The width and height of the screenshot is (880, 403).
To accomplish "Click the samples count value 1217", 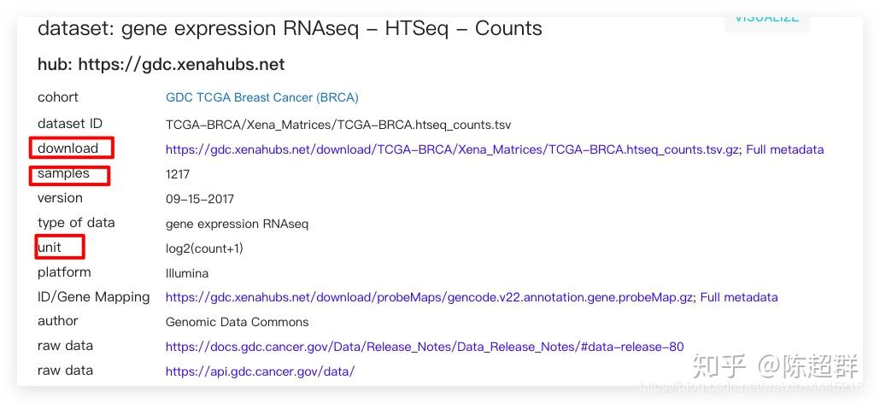I will (178, 174).
